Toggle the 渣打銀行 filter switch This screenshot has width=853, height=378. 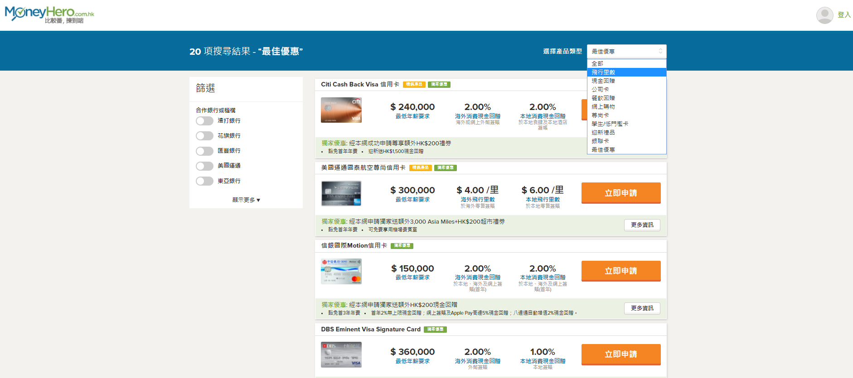tap(204, 121)
